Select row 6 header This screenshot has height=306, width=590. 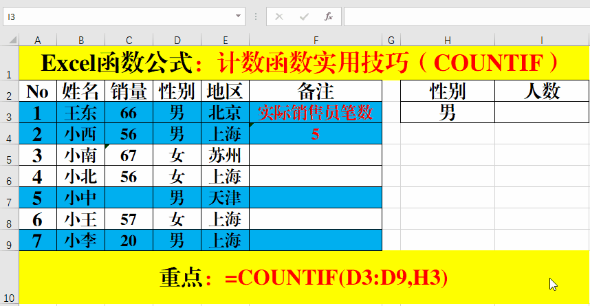pyautogui.click(x=10, y=176)
